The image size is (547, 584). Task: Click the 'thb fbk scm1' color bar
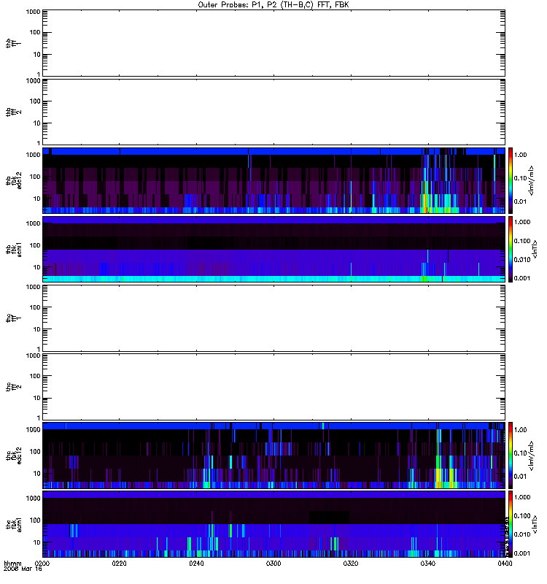pyautogui.click(x=511, y=249)
